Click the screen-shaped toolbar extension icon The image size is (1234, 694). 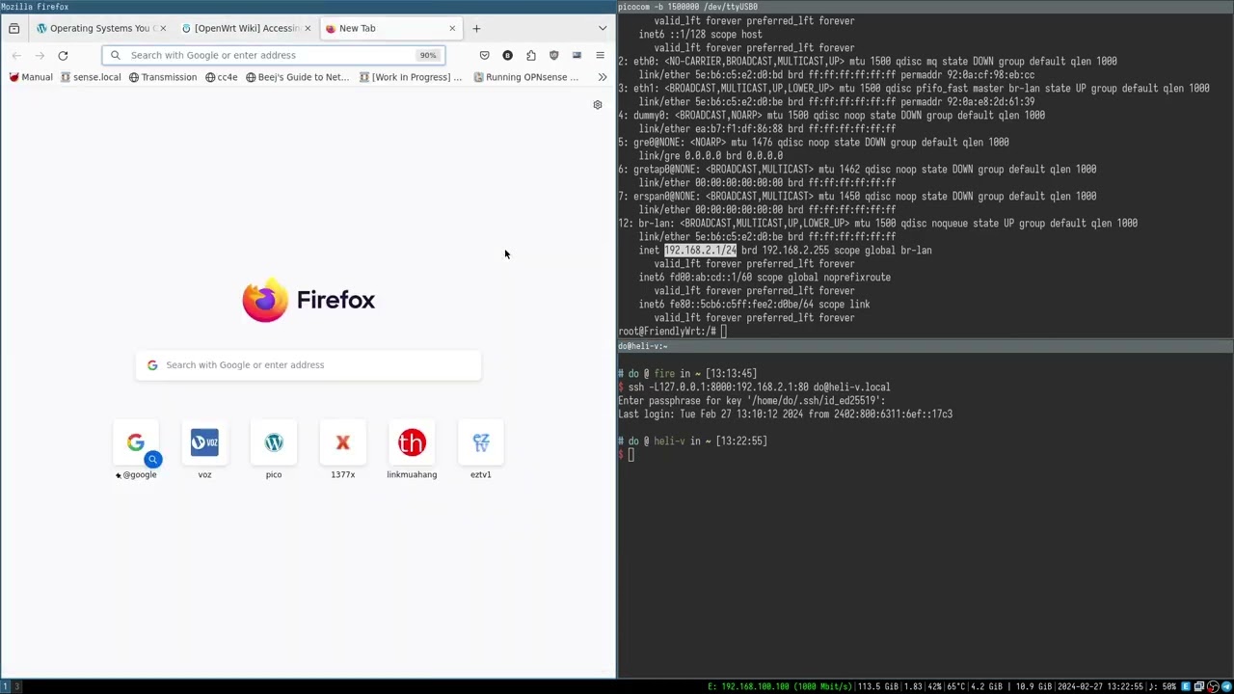point(577,55)
